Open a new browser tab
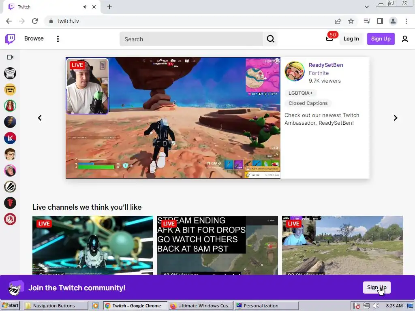415x311 pixels. pos(109,7)
